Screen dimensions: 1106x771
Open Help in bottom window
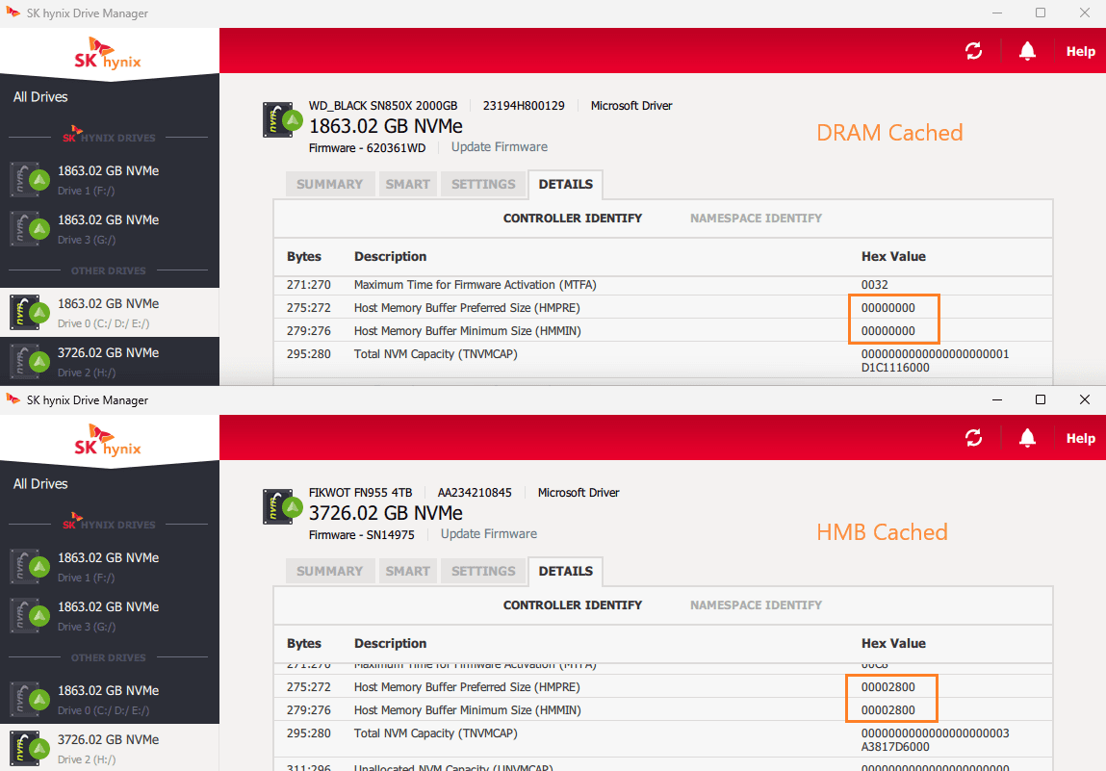coord(1080,439)
